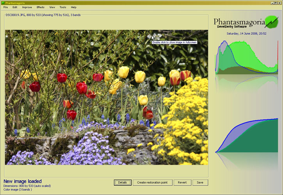Viewport: 283px width, 195px height.
Task: Click the tulip garden image preview
Action: point(106,97)
